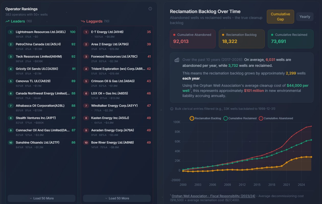
Task: Select LGX Oil + Gas Inc.(A6D5)
Action: (117, 95)
